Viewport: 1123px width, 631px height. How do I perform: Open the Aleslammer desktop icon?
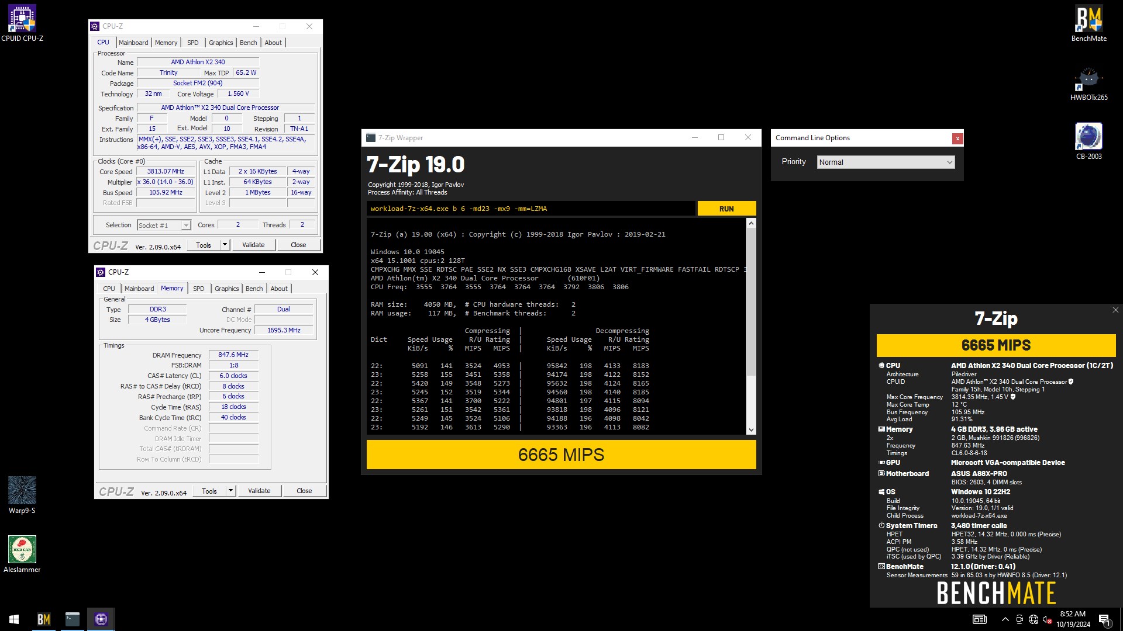22,553
